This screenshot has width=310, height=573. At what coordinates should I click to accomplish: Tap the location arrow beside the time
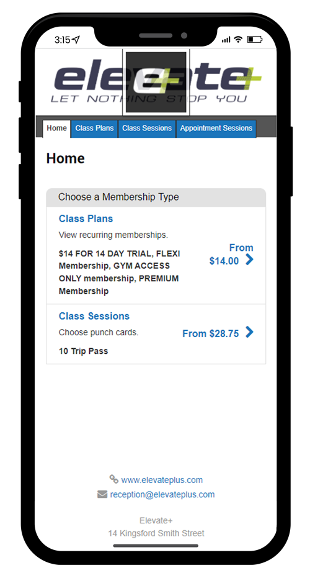pyautogui.click(x=76, y=40)
